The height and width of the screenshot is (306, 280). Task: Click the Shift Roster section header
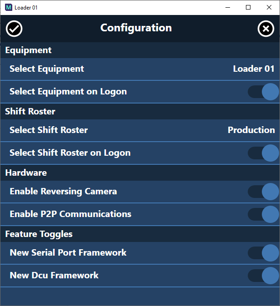(30, 112)
